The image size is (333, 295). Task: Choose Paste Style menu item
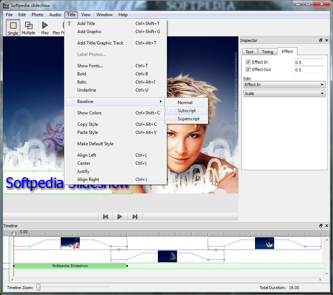pos(116,132)
